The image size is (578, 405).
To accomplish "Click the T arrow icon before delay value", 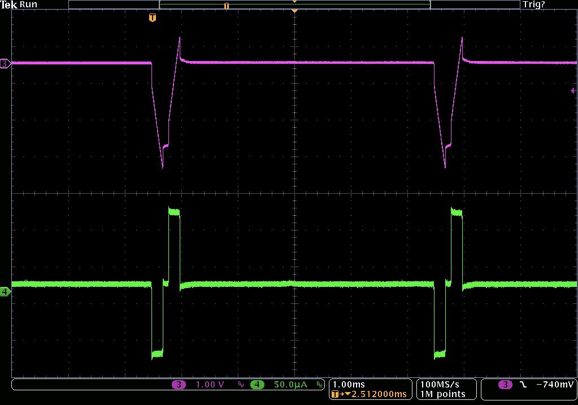I will [341, 394].
